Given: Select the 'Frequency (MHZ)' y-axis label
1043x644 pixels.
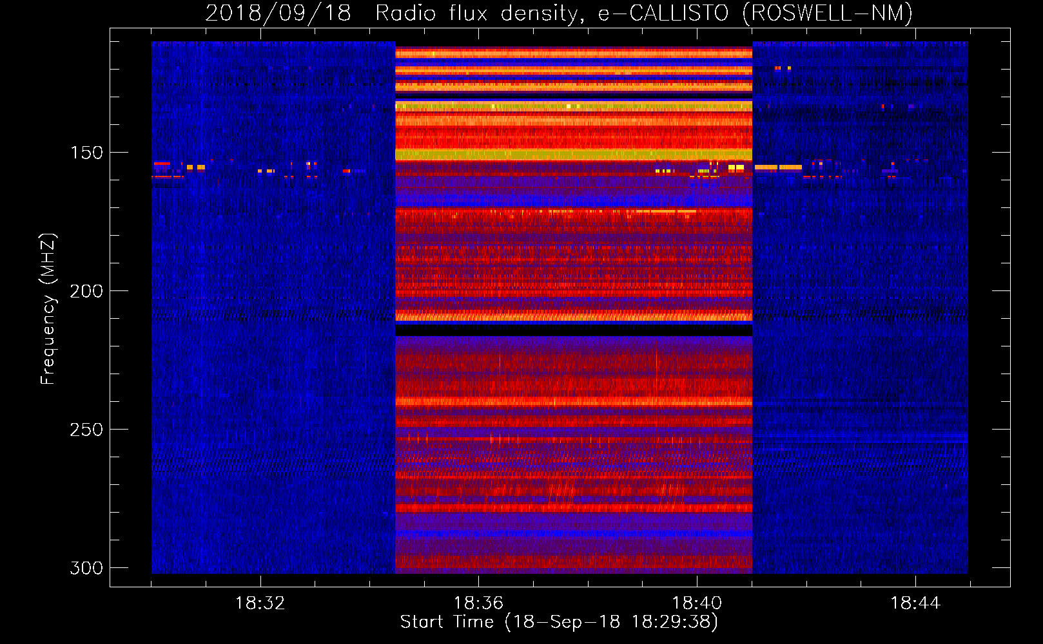Looking at the screenshot, I should [x=48, y=309].
